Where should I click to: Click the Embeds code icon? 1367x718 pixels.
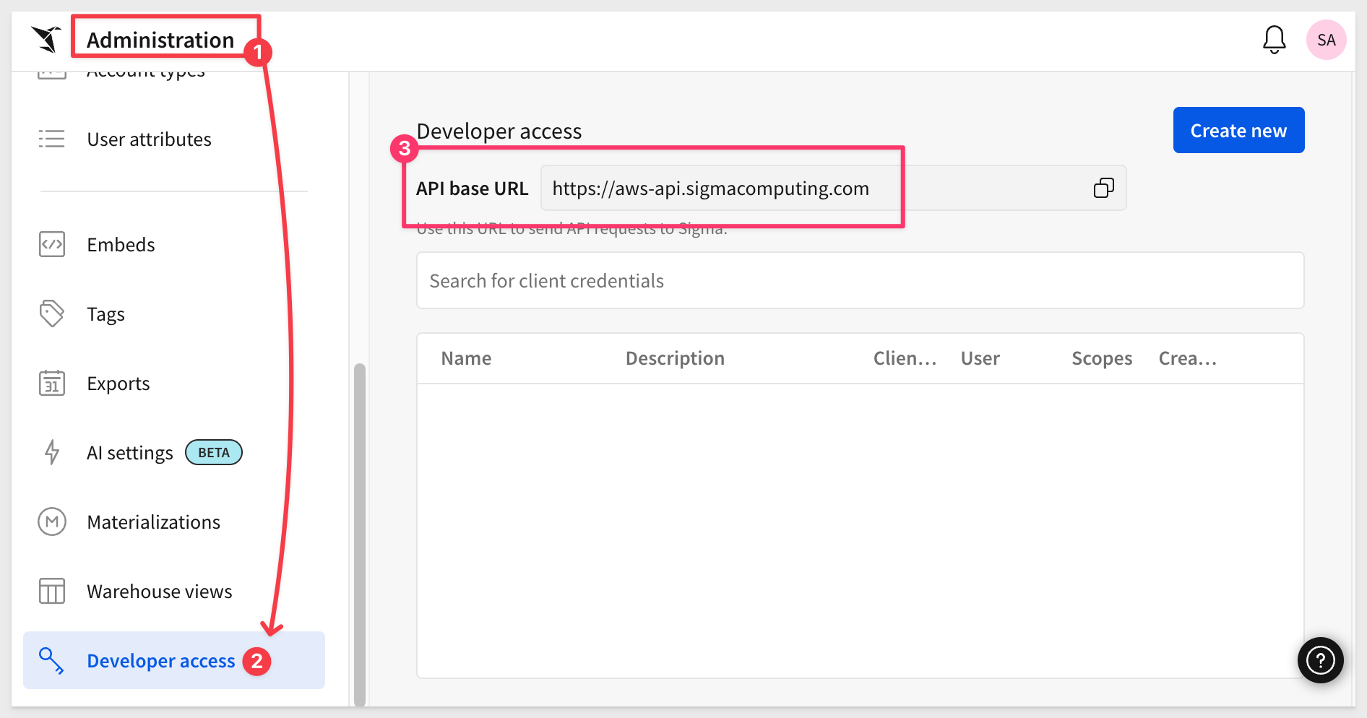pos(52,245)
